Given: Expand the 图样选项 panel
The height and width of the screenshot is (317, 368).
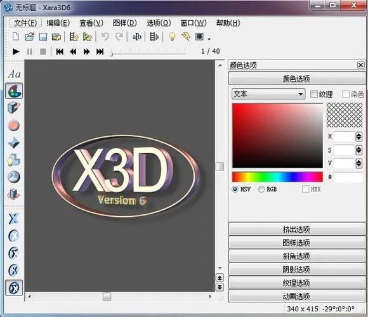Looking at the screenshot, I should click(x=297, y=242).
